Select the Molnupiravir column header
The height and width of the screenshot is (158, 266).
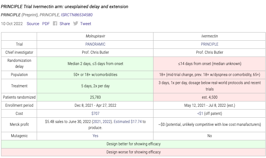tap(95, 36)
